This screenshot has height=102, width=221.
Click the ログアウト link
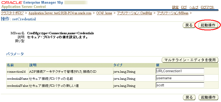click(x=208, y=7)
